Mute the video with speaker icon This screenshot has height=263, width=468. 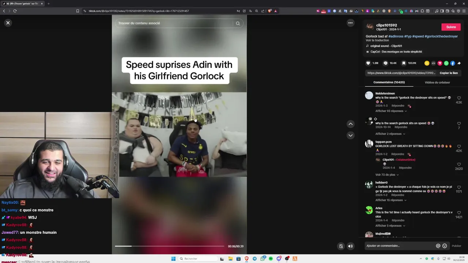click(x=350, y=246)
